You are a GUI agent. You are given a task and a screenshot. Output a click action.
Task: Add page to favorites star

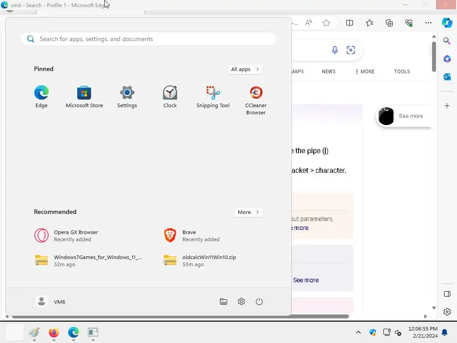[326, 23]
